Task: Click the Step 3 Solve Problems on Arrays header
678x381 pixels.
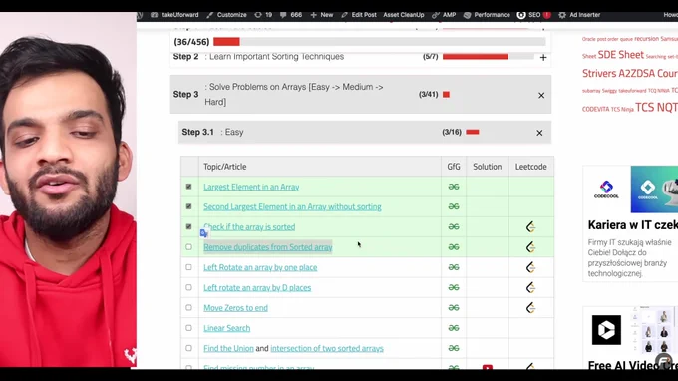Action: (x=360, y=95)
